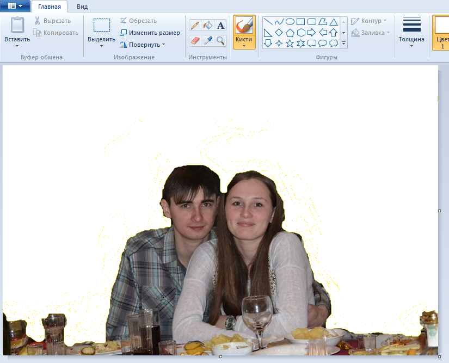Viewport: 449px width, 363px height.
Task: Select the Fill with color bucket tool
Action: (207, 25)
